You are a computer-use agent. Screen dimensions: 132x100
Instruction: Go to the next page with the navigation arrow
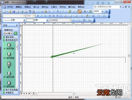pos(27,93)
